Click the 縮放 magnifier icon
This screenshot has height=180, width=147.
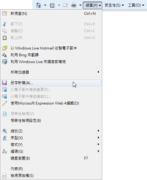click(5, 131)
